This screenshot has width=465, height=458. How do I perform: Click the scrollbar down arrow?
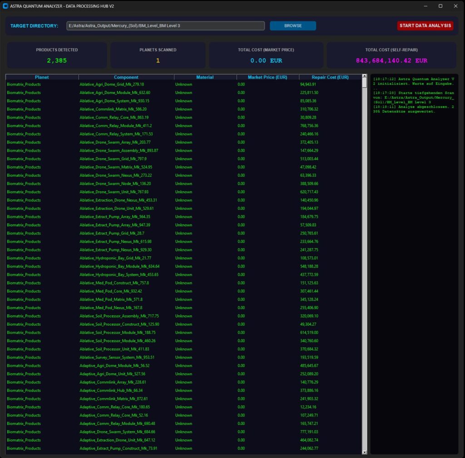(364, 452)
